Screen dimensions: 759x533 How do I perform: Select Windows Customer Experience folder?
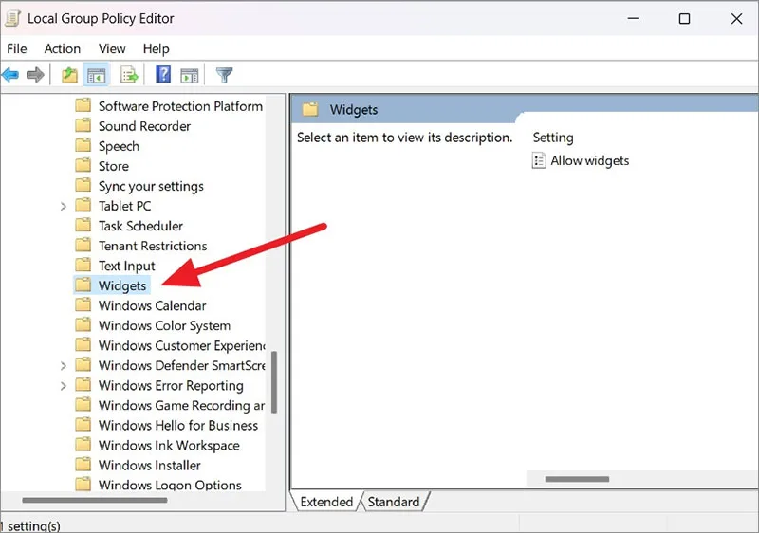pos(182,345)
